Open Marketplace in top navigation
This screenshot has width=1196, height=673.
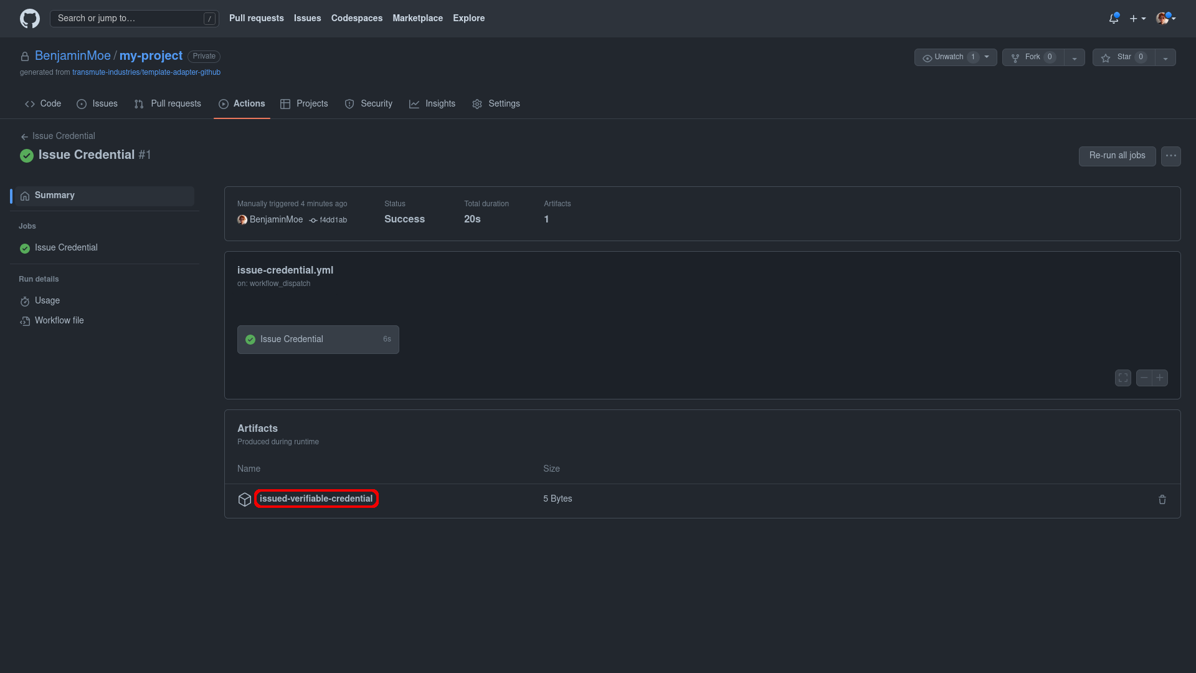(x=417, y=18)
